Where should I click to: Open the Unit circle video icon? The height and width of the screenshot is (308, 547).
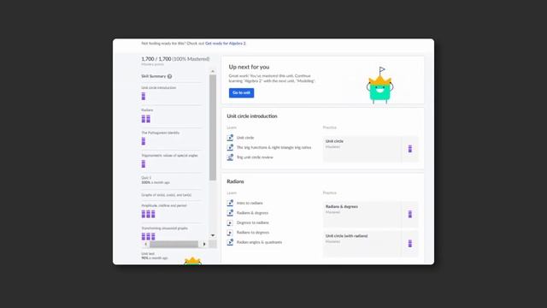pos(230,138)
